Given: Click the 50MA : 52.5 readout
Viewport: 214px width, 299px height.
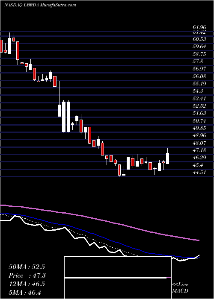Looking at the screenshot, I should 27,267.
